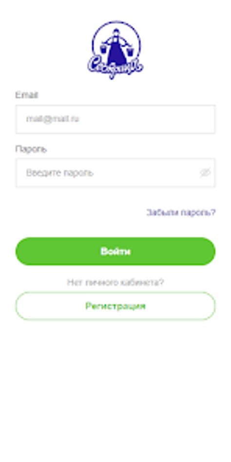The height and width of the screenshot is (462, 231).
Task: Click the left bucket in the logo
Action: pos(103,49)
